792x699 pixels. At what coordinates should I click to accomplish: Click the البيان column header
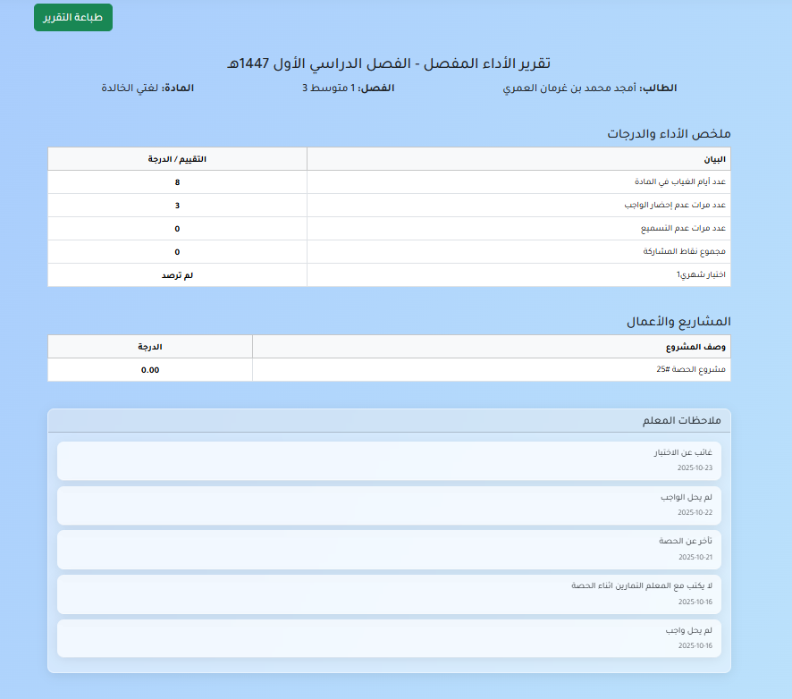(x=715, y=159)
